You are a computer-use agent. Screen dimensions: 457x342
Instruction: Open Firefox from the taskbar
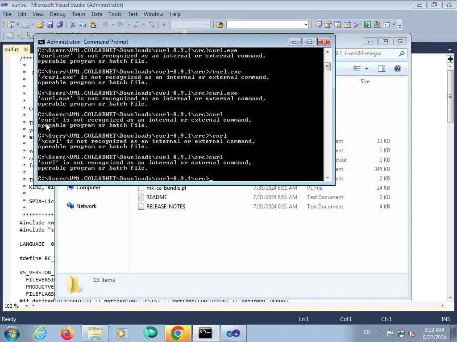pyautogui.click(x=67, y=333)
